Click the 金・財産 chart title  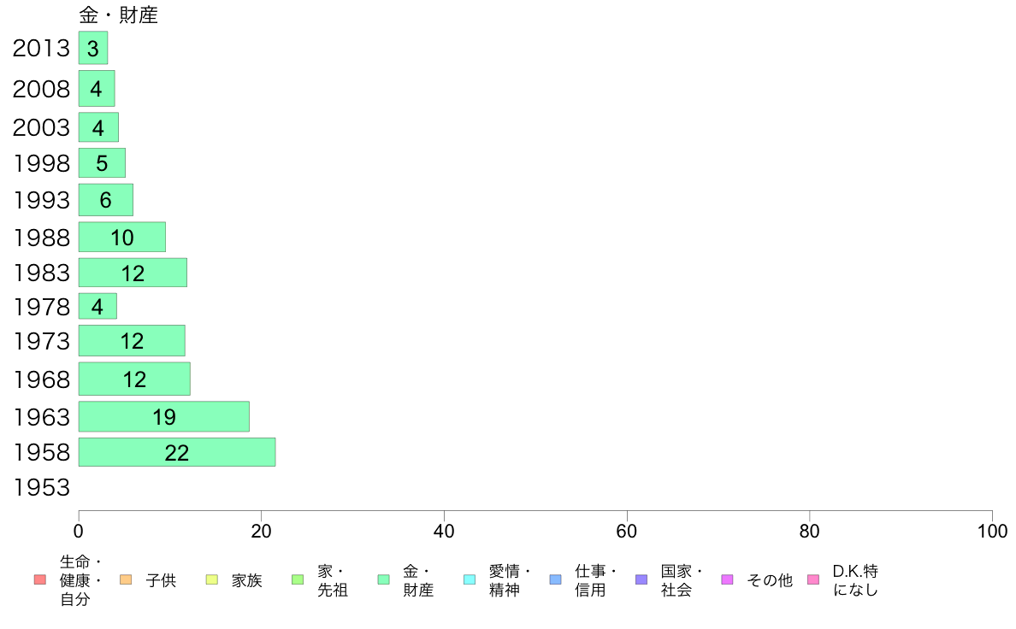click(119, 15)
